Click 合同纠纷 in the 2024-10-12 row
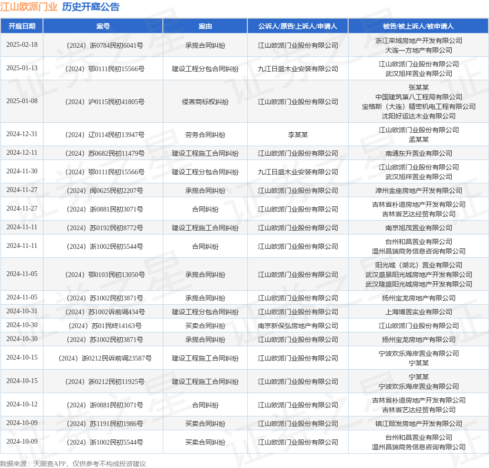489x468 pixels. (205, 405)
